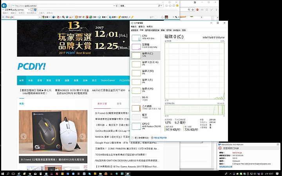Open IE tools gear icon

pyautogui.click(x=174, y=6)
